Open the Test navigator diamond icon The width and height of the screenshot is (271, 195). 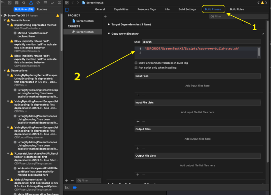38,3
